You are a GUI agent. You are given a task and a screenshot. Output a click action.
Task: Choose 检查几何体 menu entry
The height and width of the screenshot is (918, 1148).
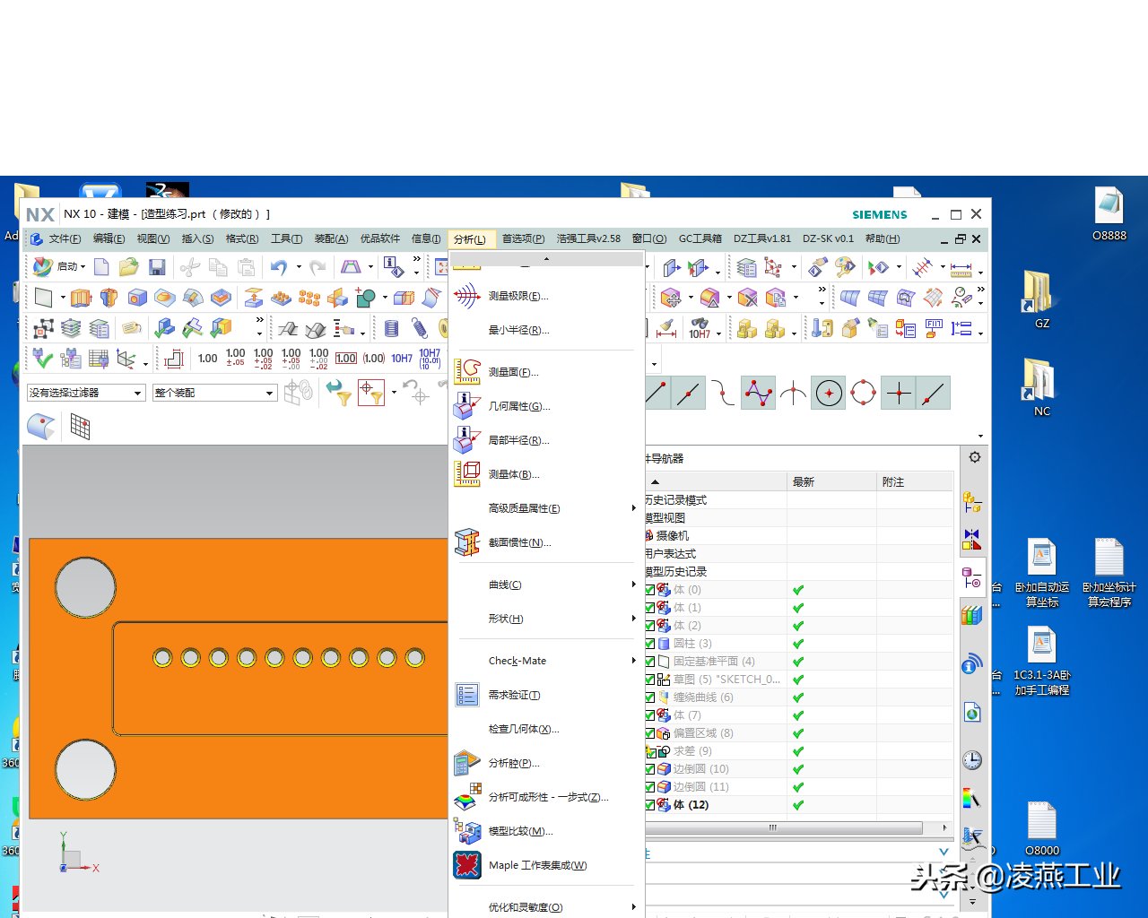[x=546, y=729]
